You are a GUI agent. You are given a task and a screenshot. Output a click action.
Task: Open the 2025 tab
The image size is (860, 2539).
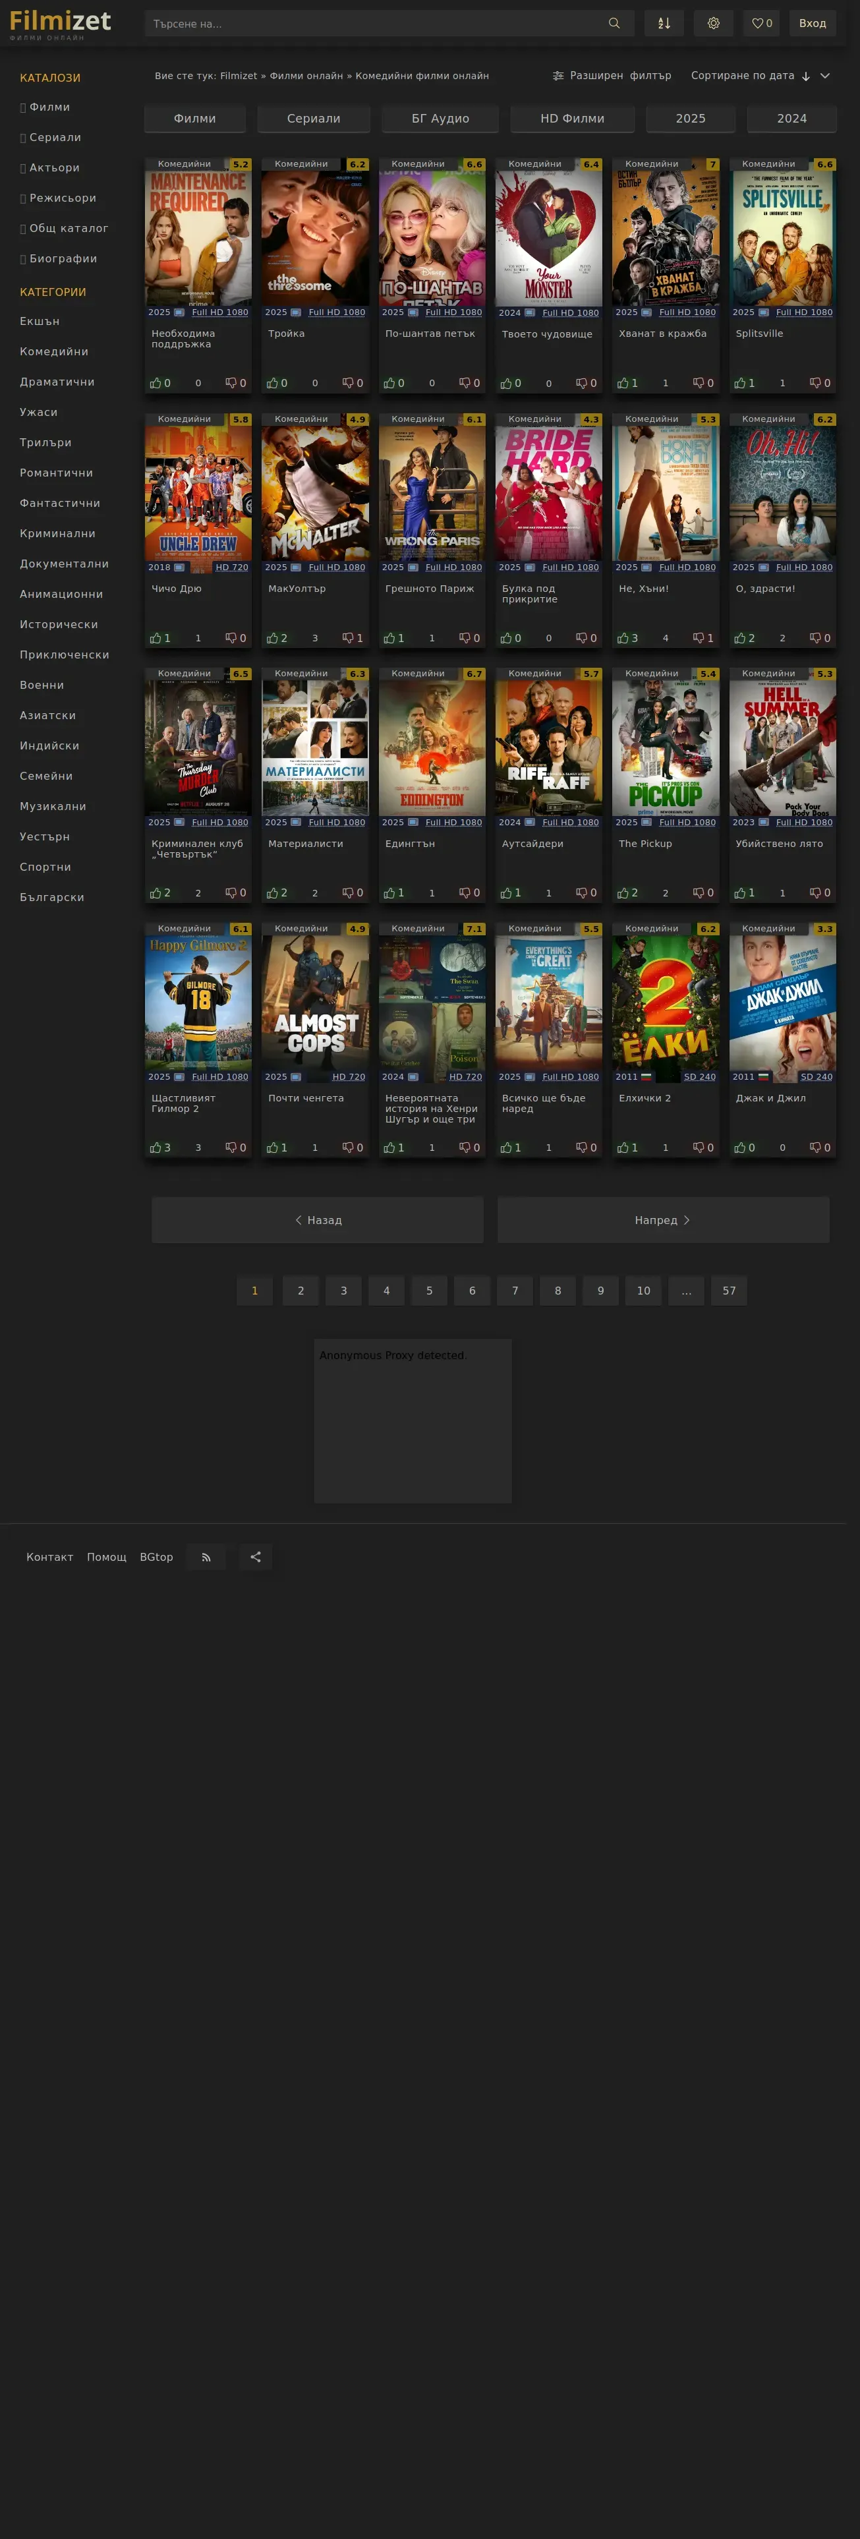click(x=691, y=118)
